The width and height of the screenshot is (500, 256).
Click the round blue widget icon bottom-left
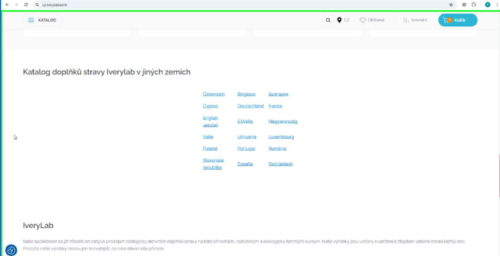tap(11, 250)
